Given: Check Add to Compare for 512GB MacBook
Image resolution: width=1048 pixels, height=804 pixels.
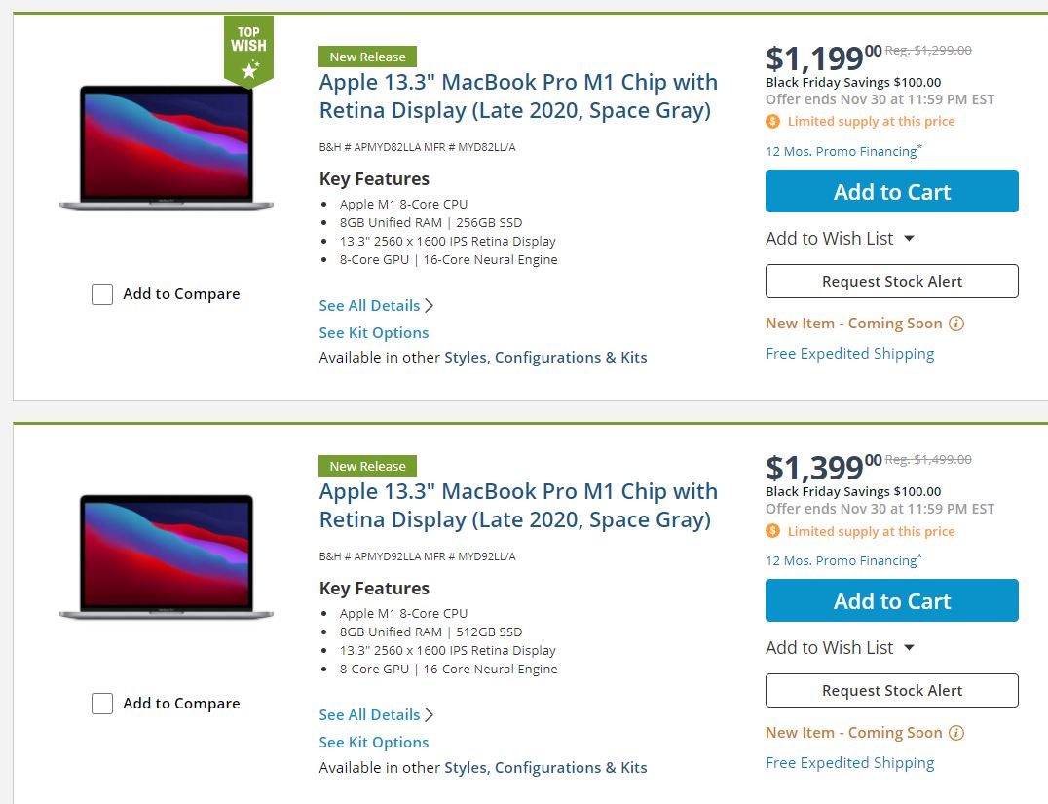Looking at the screenshot, I should 102,704.
